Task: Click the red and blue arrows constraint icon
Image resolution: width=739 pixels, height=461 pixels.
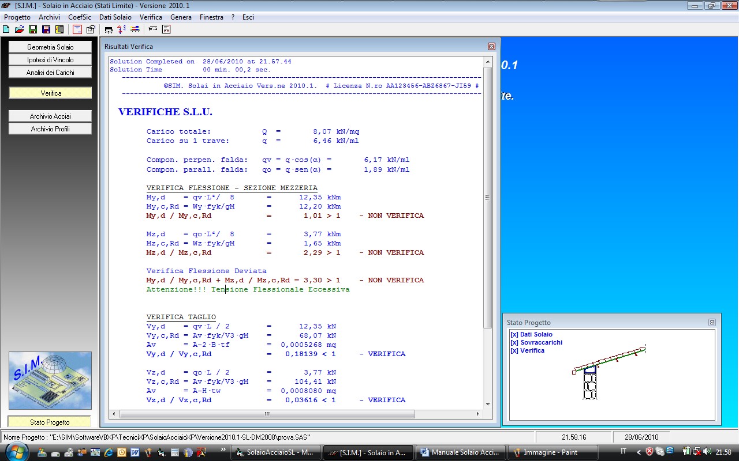Action: pyautogui.click(x=122, y=29)
